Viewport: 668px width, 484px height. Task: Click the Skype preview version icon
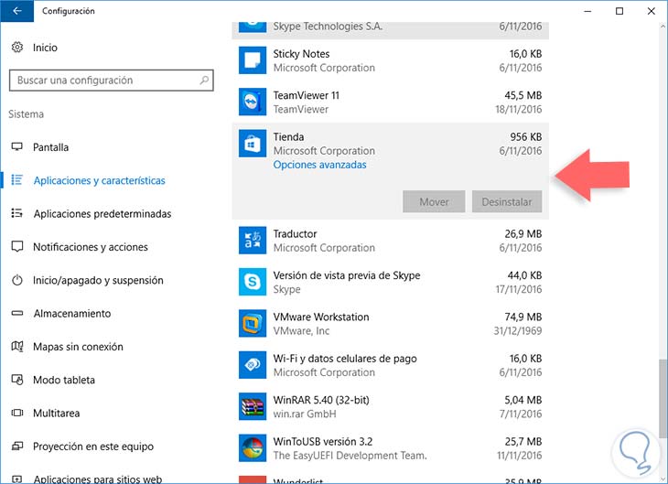(252, 282)
